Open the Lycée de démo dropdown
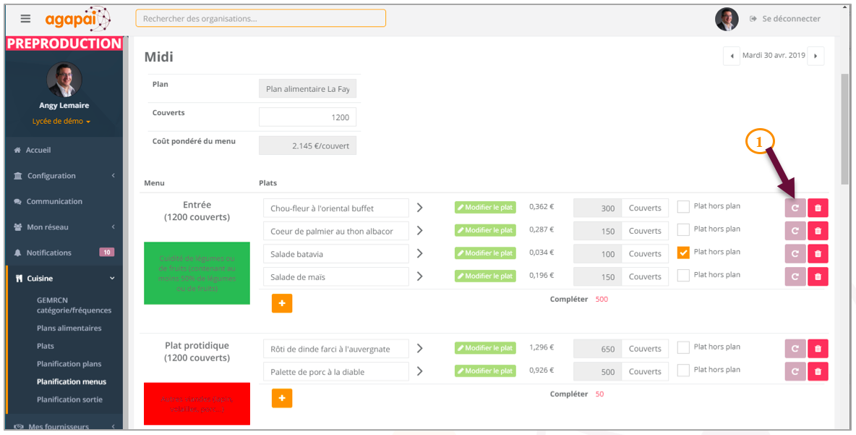The height and width of the screenshot is (435, 856). click(61, 122)
